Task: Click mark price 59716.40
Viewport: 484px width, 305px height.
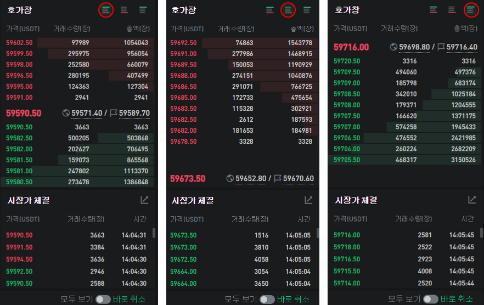Action: point(462,47)
